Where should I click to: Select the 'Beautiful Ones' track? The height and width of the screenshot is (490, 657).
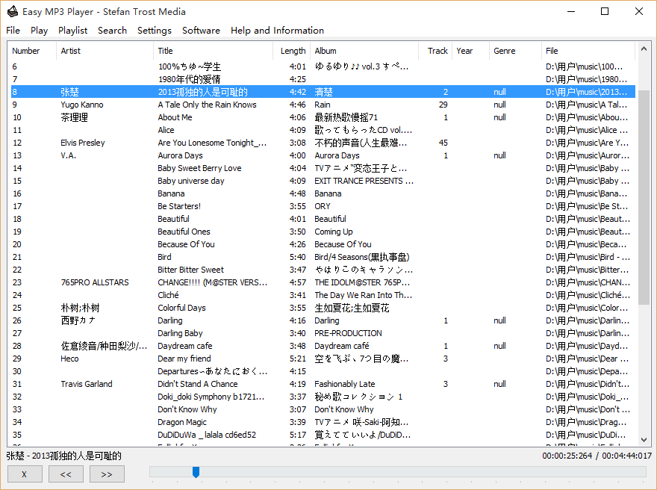tap(184, 232)
